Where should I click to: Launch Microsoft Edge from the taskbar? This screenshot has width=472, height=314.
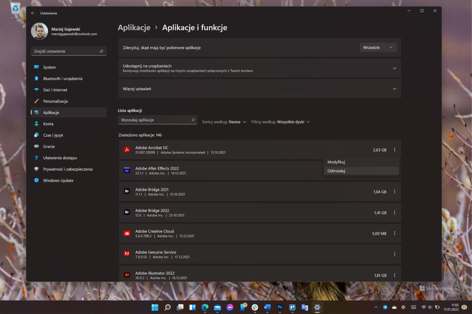click(205, 307)
